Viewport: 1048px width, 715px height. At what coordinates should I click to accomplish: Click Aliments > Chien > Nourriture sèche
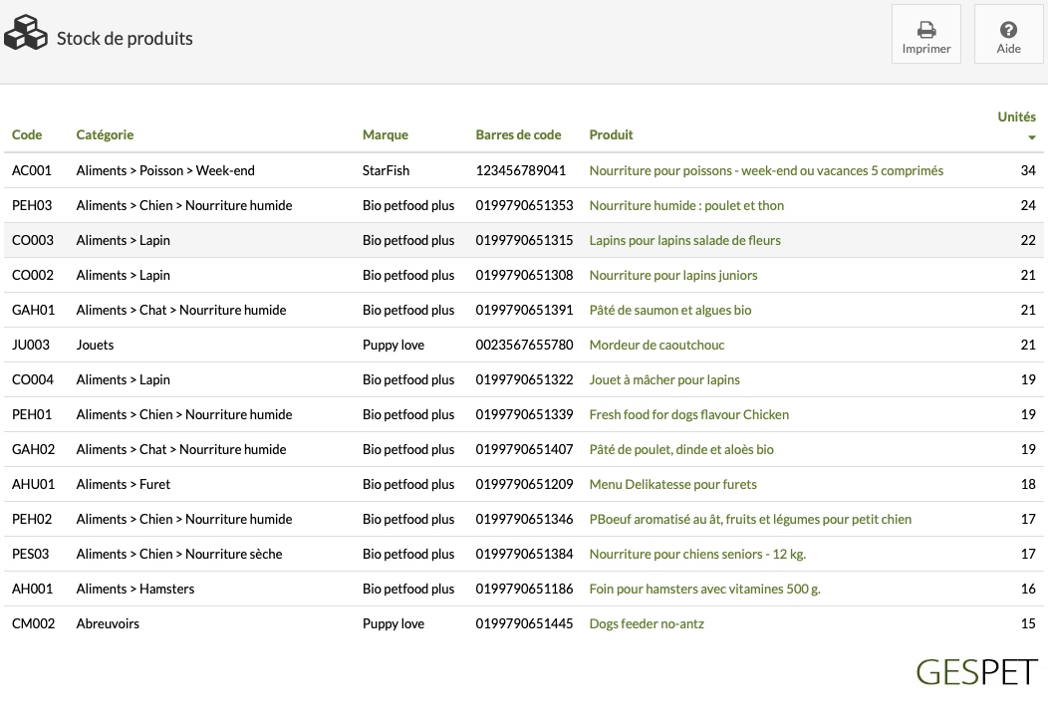click(179, 554)
